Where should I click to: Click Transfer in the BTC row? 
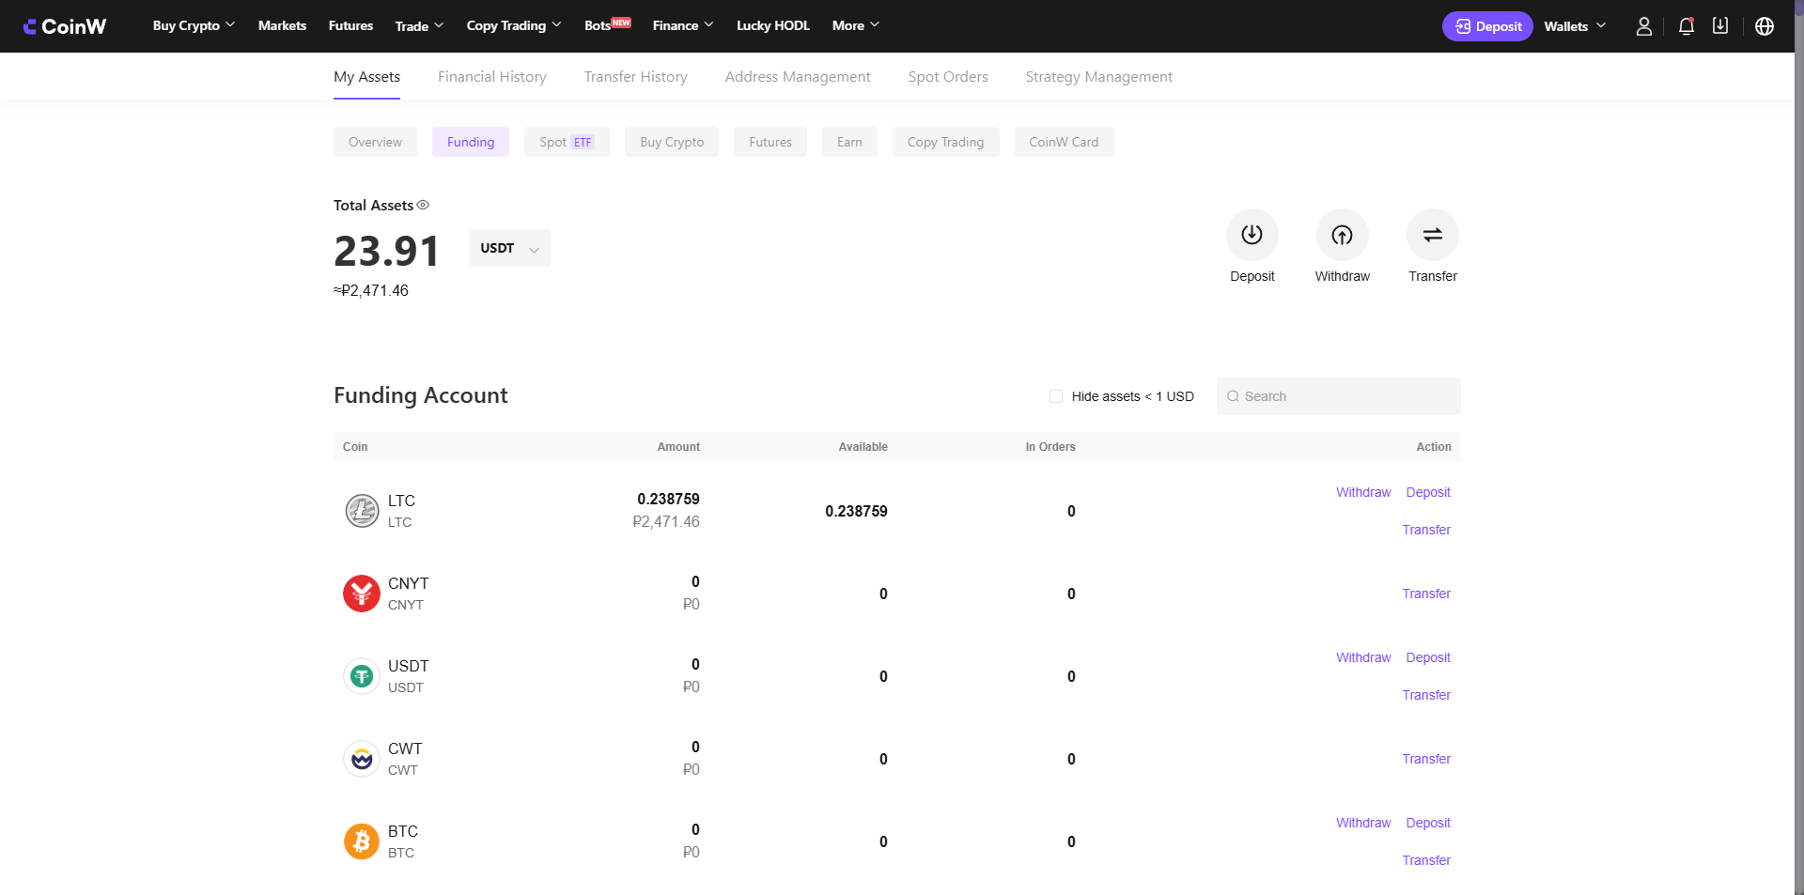(1426, 860)
